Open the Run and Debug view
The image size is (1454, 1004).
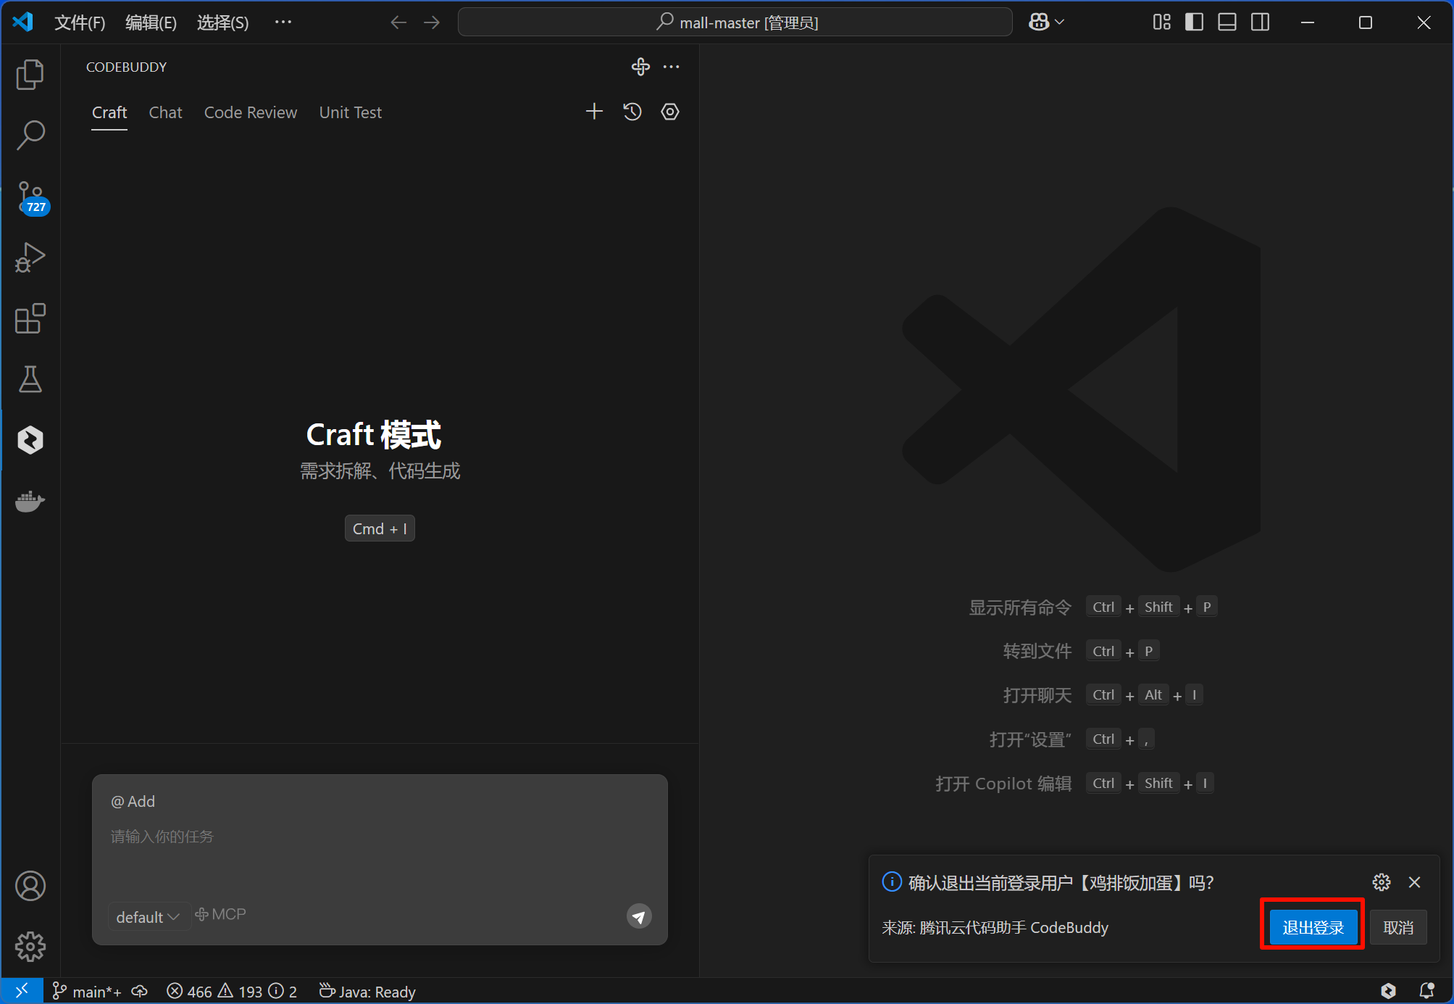30,257
